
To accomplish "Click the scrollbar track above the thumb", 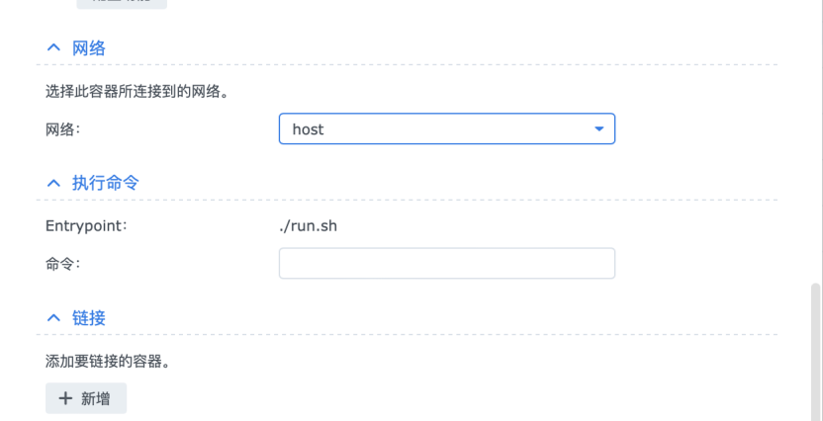I will (815, 141).
